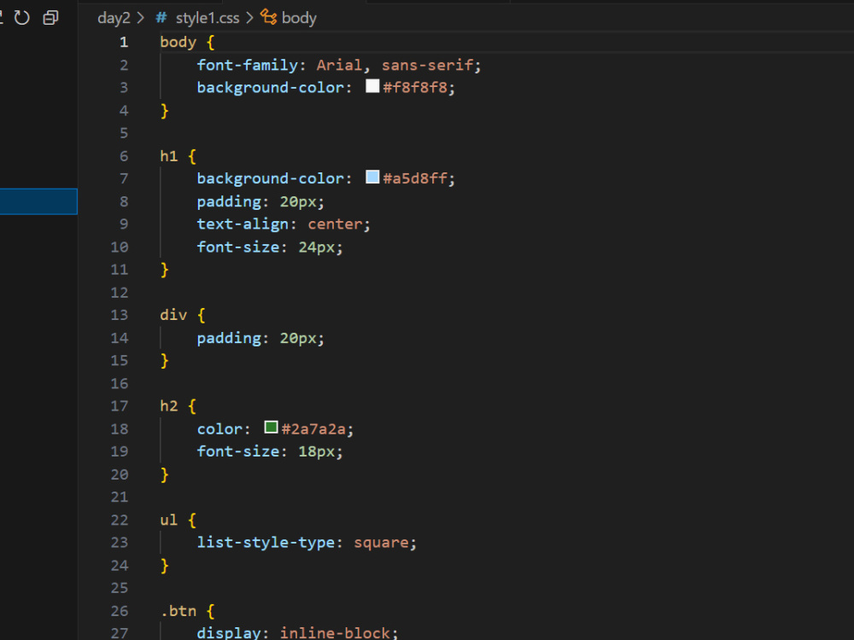The height and width of the screenshot is (640, 854).
Task: Click the 'center' value
Action: (x=335, y=224)
